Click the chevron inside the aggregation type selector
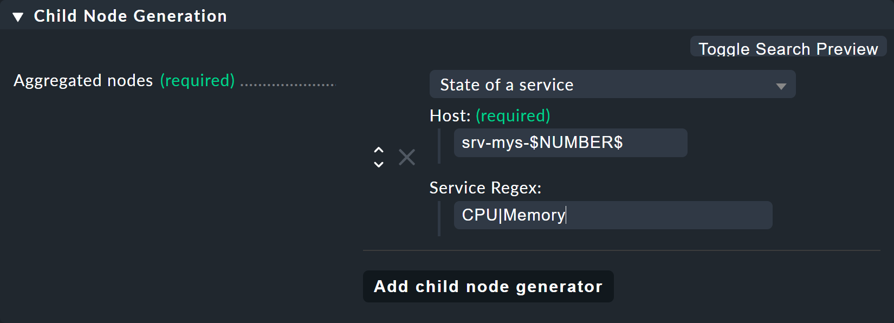This screenshot has height=323, width=894. pyautogui.click(x=782, y=85)
